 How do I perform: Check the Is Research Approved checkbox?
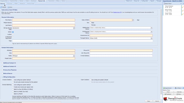(x=13, y=37)
